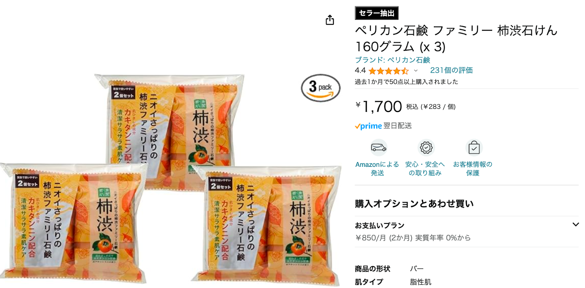Image resolution: width=585 pixels, height=288 pixels.
Task: Click the Amazonによる発送 link
Action: pos(377,169)
